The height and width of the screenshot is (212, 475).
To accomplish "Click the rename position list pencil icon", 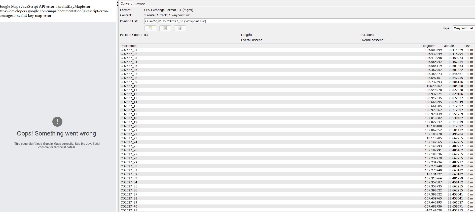I will coord(165,28).
